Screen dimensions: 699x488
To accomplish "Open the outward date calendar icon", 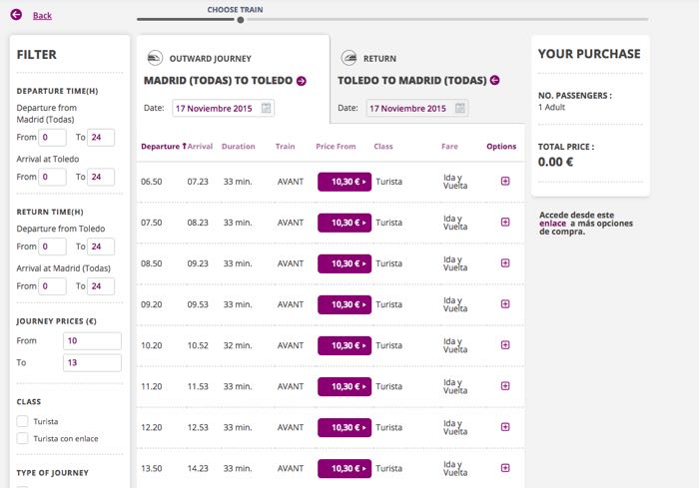I will pyautogui.click(x=267, y=108).
